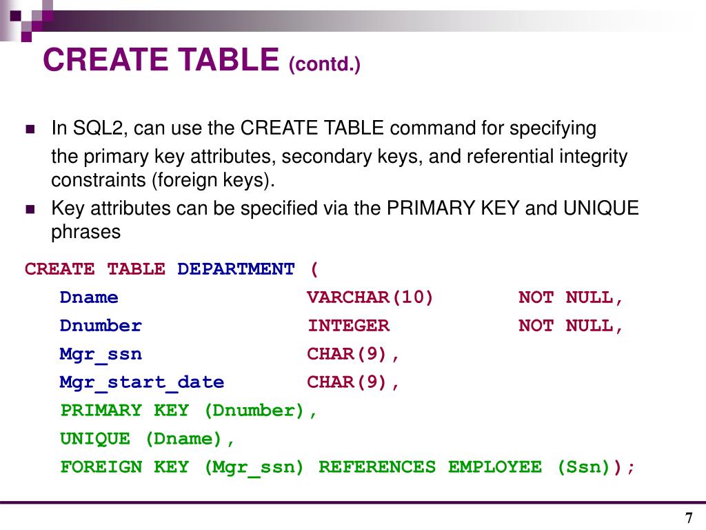Image resolution: width=706 pixels, height=530 pixels.
Task: Click the attribute name Dname
Action: pos(89,297)
